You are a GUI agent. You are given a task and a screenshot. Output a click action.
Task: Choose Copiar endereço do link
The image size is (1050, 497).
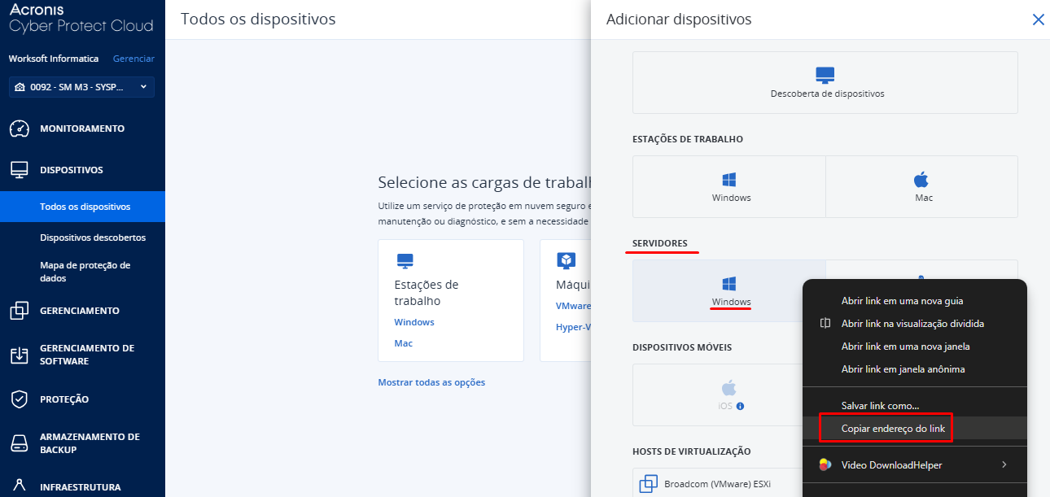point(893,428)
